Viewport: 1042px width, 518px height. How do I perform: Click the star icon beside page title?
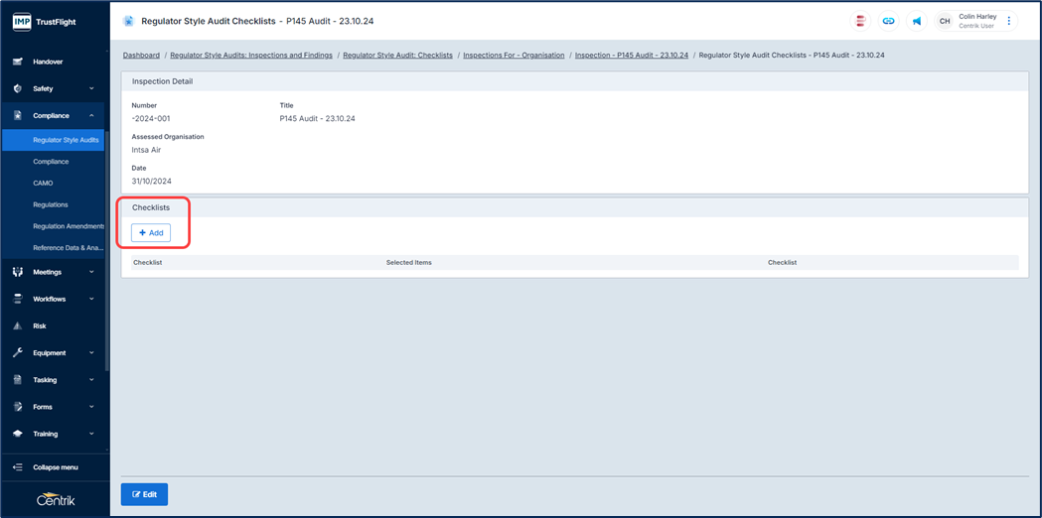point(128,21)
